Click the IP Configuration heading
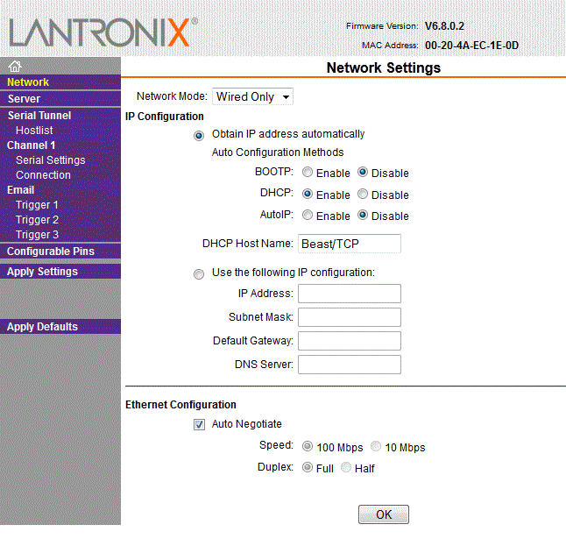This screenshot has width=566, height=560. [x=165, y=117]
